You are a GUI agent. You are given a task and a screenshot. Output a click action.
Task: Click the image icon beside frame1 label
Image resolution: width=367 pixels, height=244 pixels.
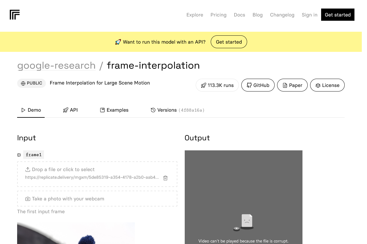pyautogui.click(x=19, y=155)
